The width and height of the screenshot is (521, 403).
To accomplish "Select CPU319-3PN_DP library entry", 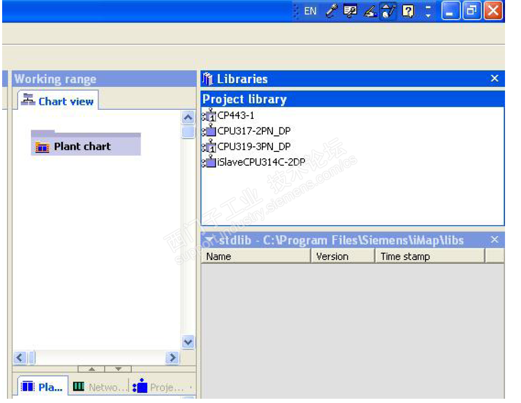I will [x=254, y=147].
